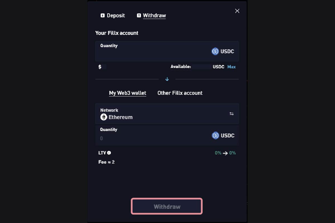Click the LTV info icon
Image resolution: width=335 pixels, height=223 pixels.
pos(109,153)
